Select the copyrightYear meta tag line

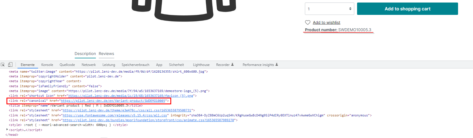point(45,81)
